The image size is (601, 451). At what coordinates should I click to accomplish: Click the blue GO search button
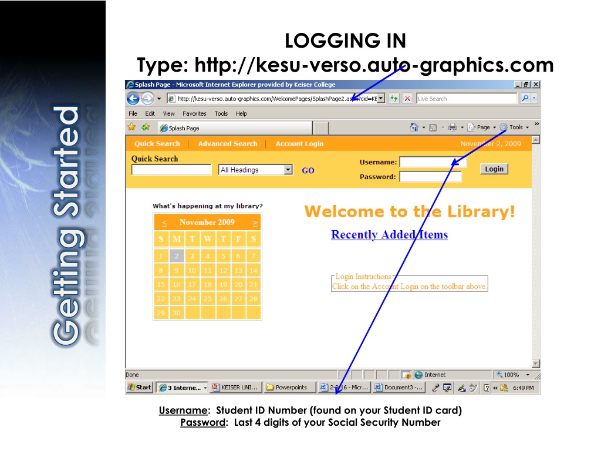coord(308,171)
